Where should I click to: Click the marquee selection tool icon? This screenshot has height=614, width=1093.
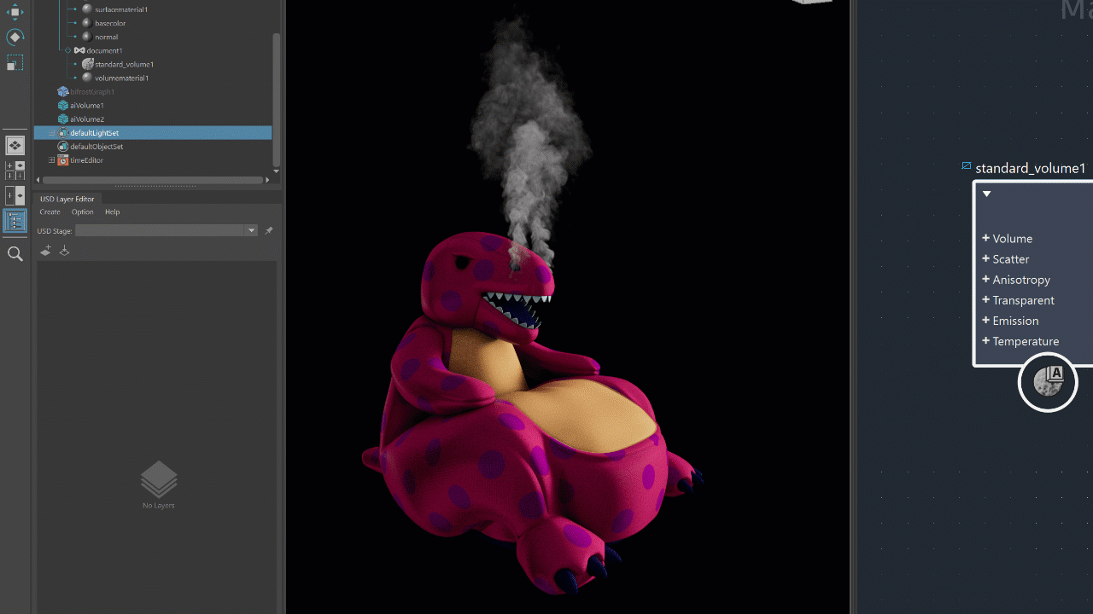coord(14,62)
